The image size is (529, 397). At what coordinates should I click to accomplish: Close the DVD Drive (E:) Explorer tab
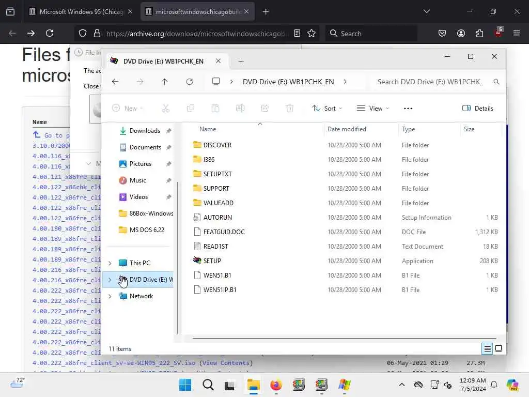click(219, 61)
